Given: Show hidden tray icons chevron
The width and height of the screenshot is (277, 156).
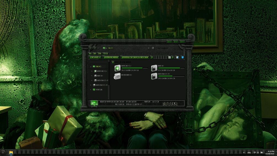Looking at the screenshot, I should pos(244,152).
